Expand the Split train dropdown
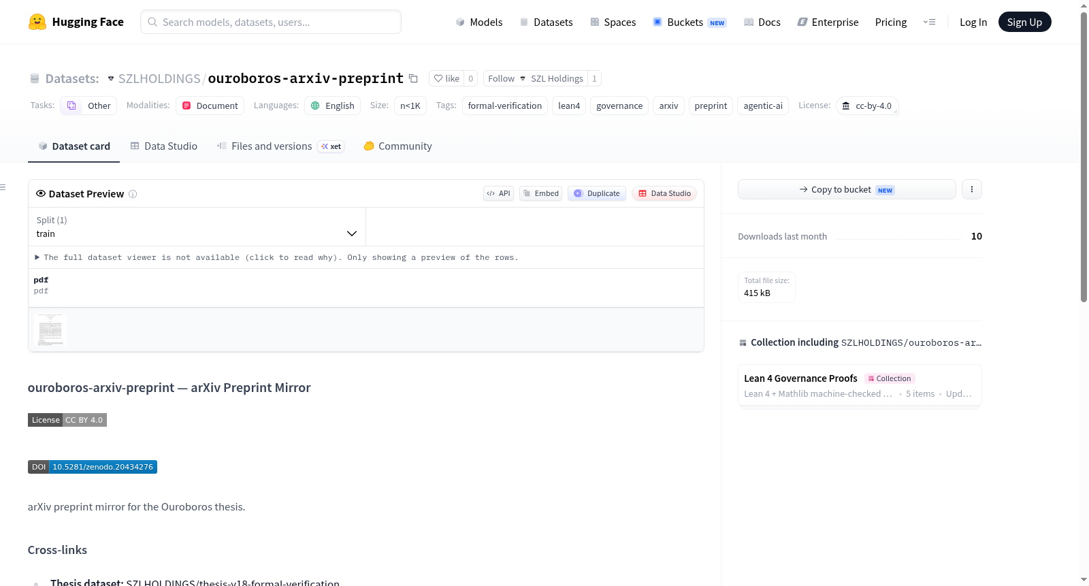This screenshot has width=1089, height=586. tap(197, 227)
